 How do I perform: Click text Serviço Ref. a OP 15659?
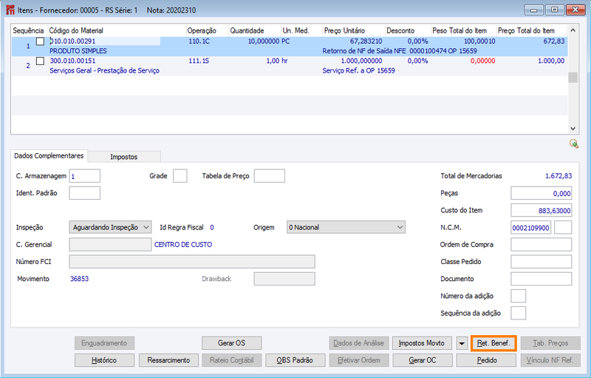pyautogui.click(x=358, y=70)
